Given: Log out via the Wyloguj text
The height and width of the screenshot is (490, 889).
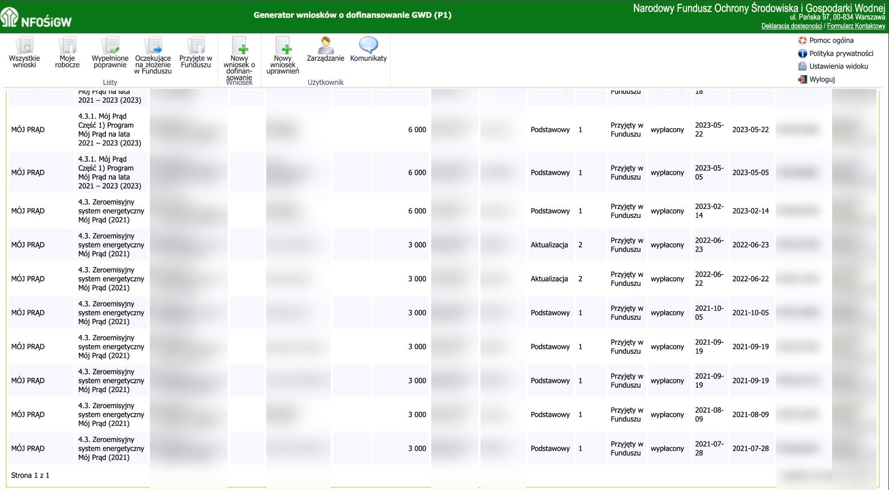Looking at the screenshot, I should 822,79.
